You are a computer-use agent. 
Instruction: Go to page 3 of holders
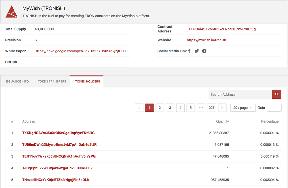click(170, 108)
